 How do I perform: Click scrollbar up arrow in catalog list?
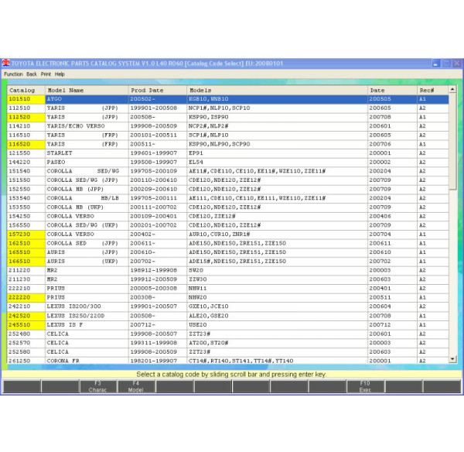click(x=453, y=90)
